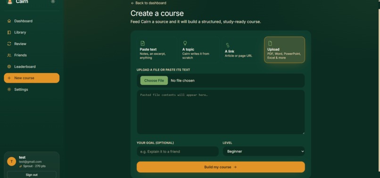Viewport: 380px width, 178px height.
Task: Select the Upload source option
Action: 284,50
